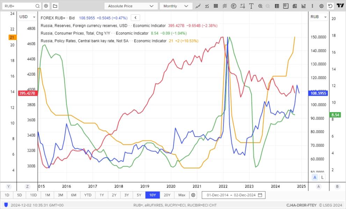The image size is (346, 209).
Task: Select the bottom B axis label button
Action: tap(337, 187)
